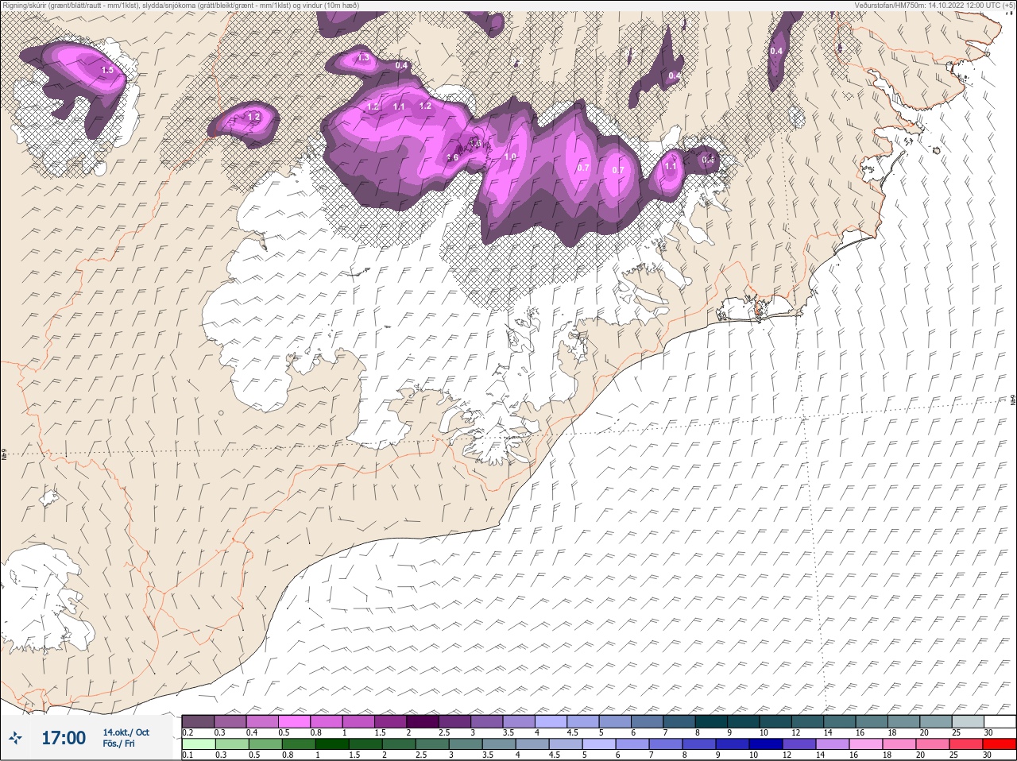Pick the pale green 0.1 rain legend swatch
The image size is (1017, 761).
point(198,744)
